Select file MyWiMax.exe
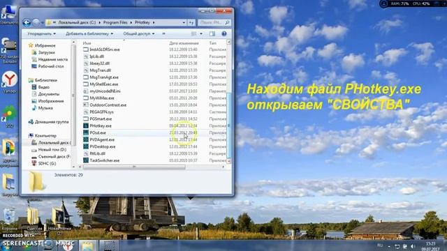The image size is (447, 251). point(102,98)
